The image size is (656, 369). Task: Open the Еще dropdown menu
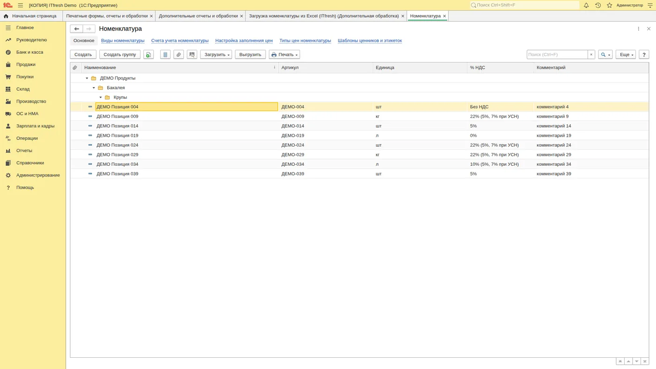626,55
